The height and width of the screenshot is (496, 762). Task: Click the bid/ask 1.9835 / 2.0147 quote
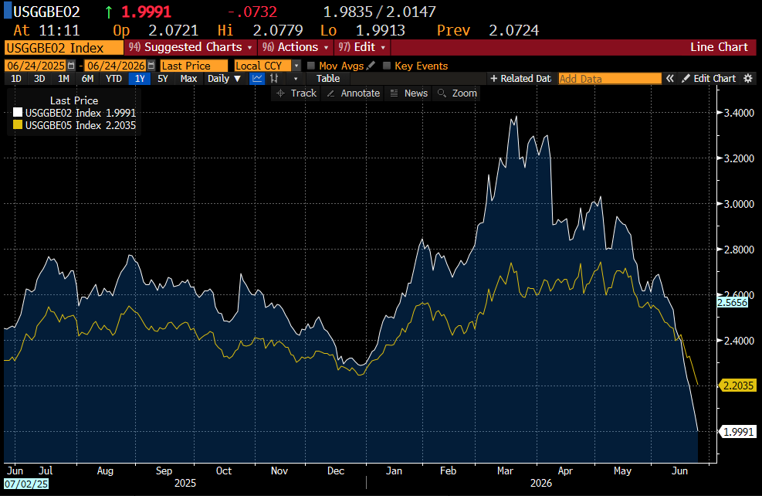click(x=380, y=12)
